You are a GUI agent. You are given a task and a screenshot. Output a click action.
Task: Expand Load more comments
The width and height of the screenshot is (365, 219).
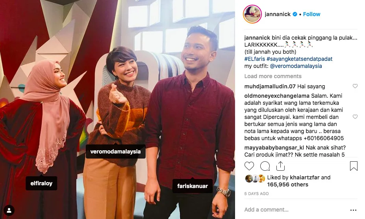click(x=273, y=76)
